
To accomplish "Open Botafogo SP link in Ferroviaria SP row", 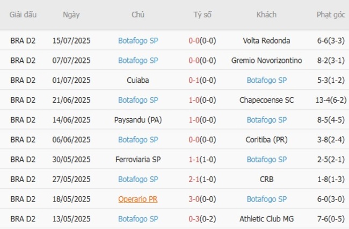I will [266, 160].
